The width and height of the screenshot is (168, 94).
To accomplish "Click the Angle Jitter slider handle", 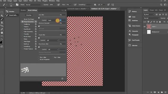I will click(x=39, y=38).
